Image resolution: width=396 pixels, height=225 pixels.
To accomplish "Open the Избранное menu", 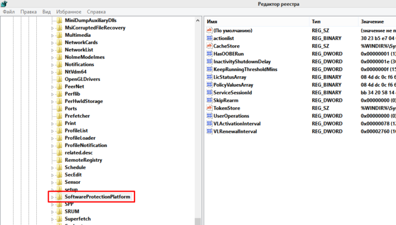I will pyautogui.click(x=68, y=12).
